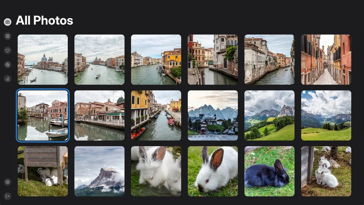Click the sign-out arrow icon

(8, 196)
